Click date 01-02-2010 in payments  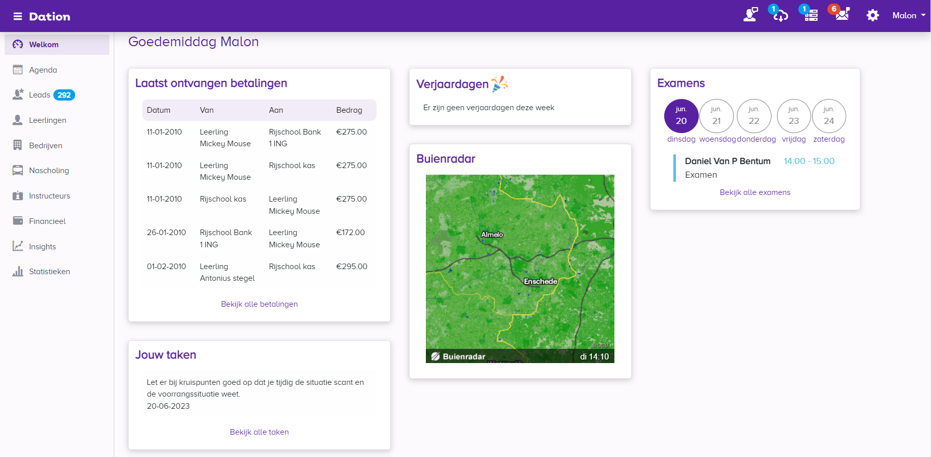coord(166,267)
